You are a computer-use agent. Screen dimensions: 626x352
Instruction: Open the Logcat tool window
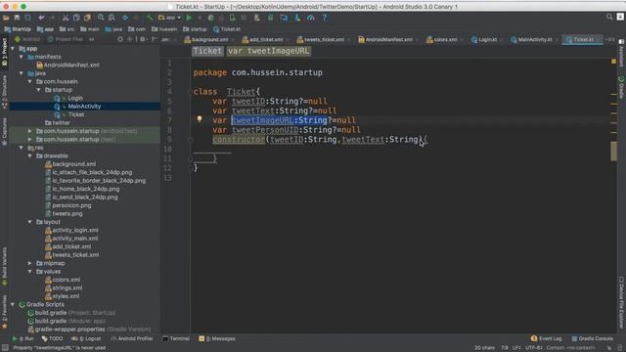point(86,339)
